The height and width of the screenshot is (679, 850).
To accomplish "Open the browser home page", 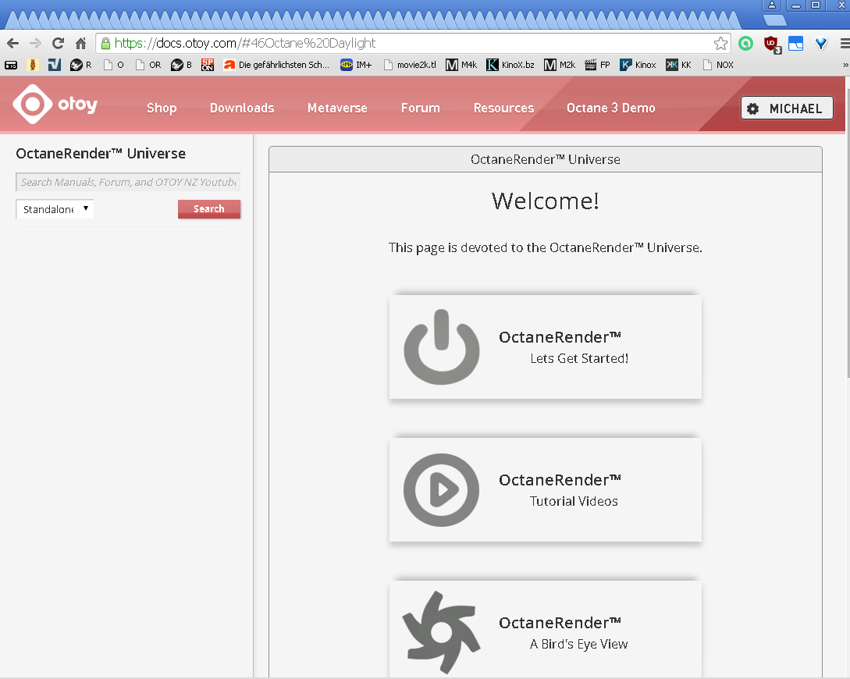I will (80, 44).
